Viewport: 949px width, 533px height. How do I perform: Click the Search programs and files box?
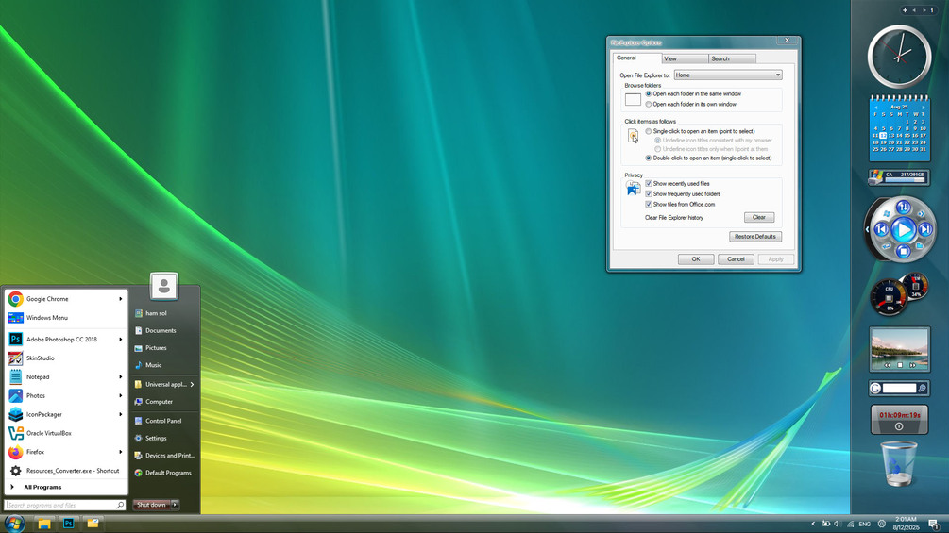65,505
